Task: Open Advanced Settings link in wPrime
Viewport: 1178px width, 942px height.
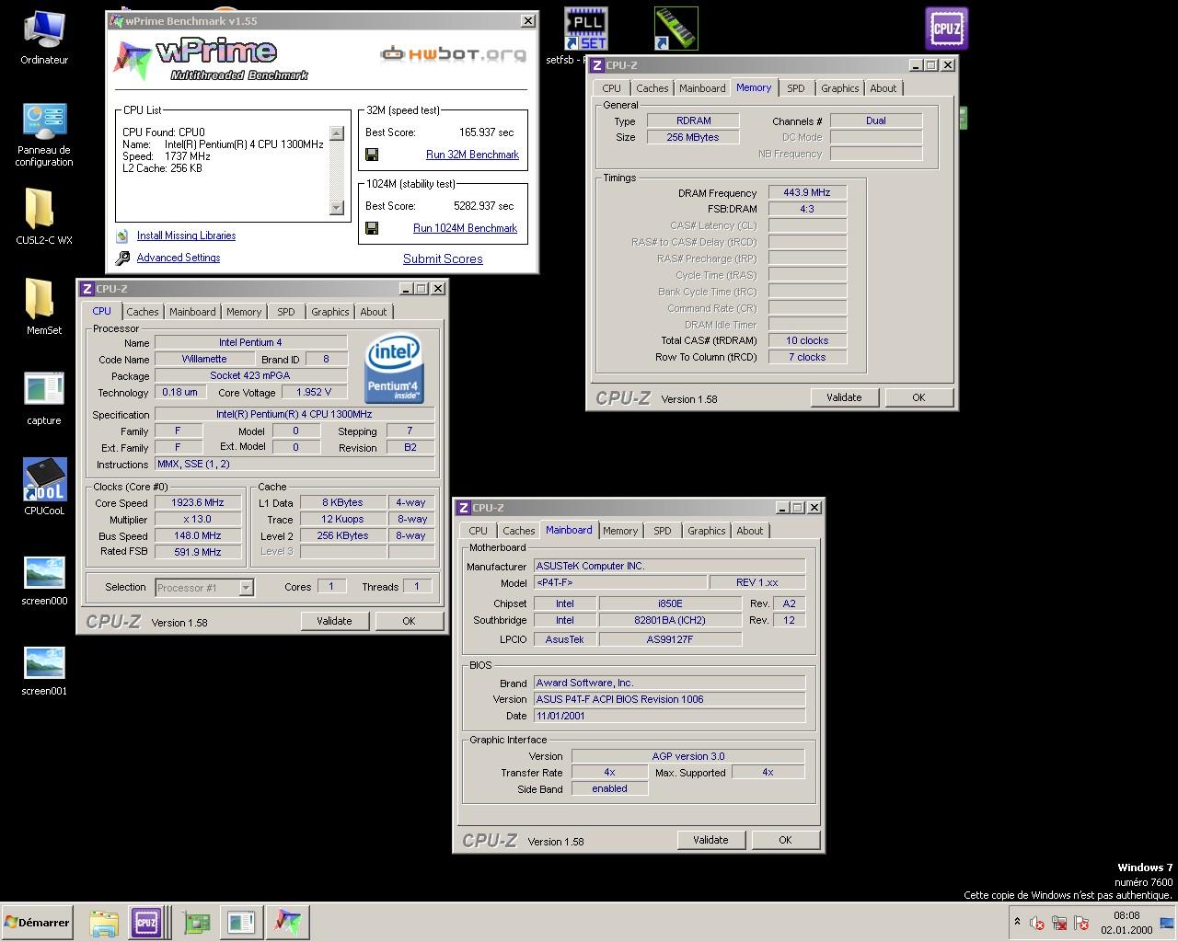Action: click(x=179, y=258)
